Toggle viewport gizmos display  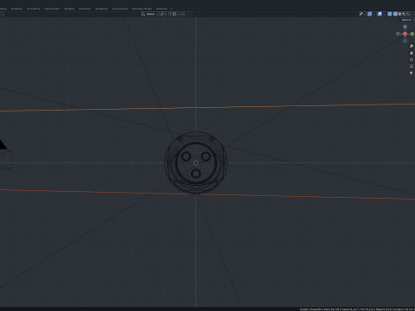click(x=369, y=14)
